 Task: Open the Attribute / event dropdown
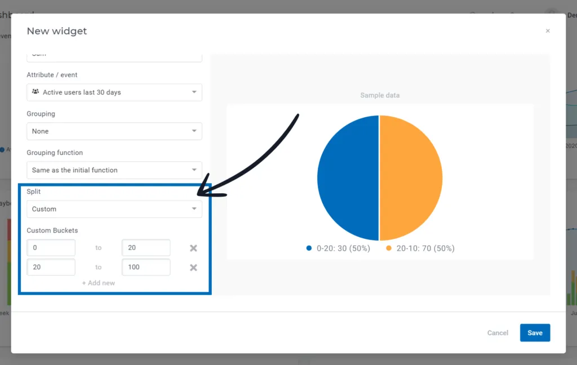(114, 92)
